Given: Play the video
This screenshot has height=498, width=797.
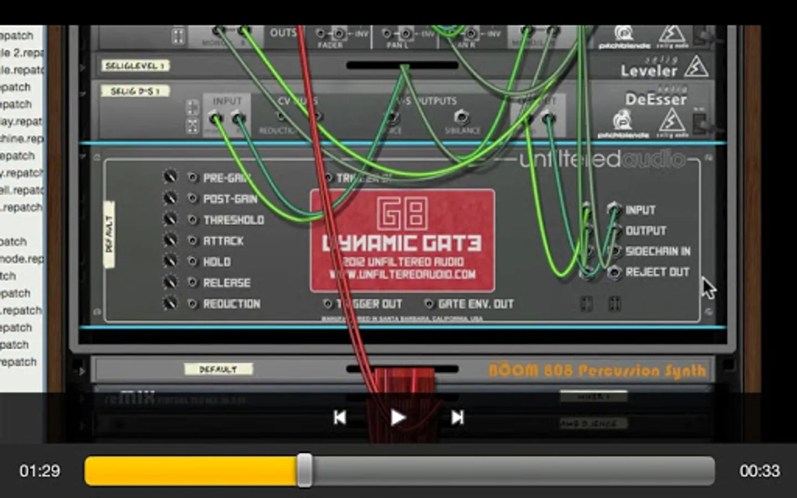Looking at the screenshot, I should pos(397,418).
